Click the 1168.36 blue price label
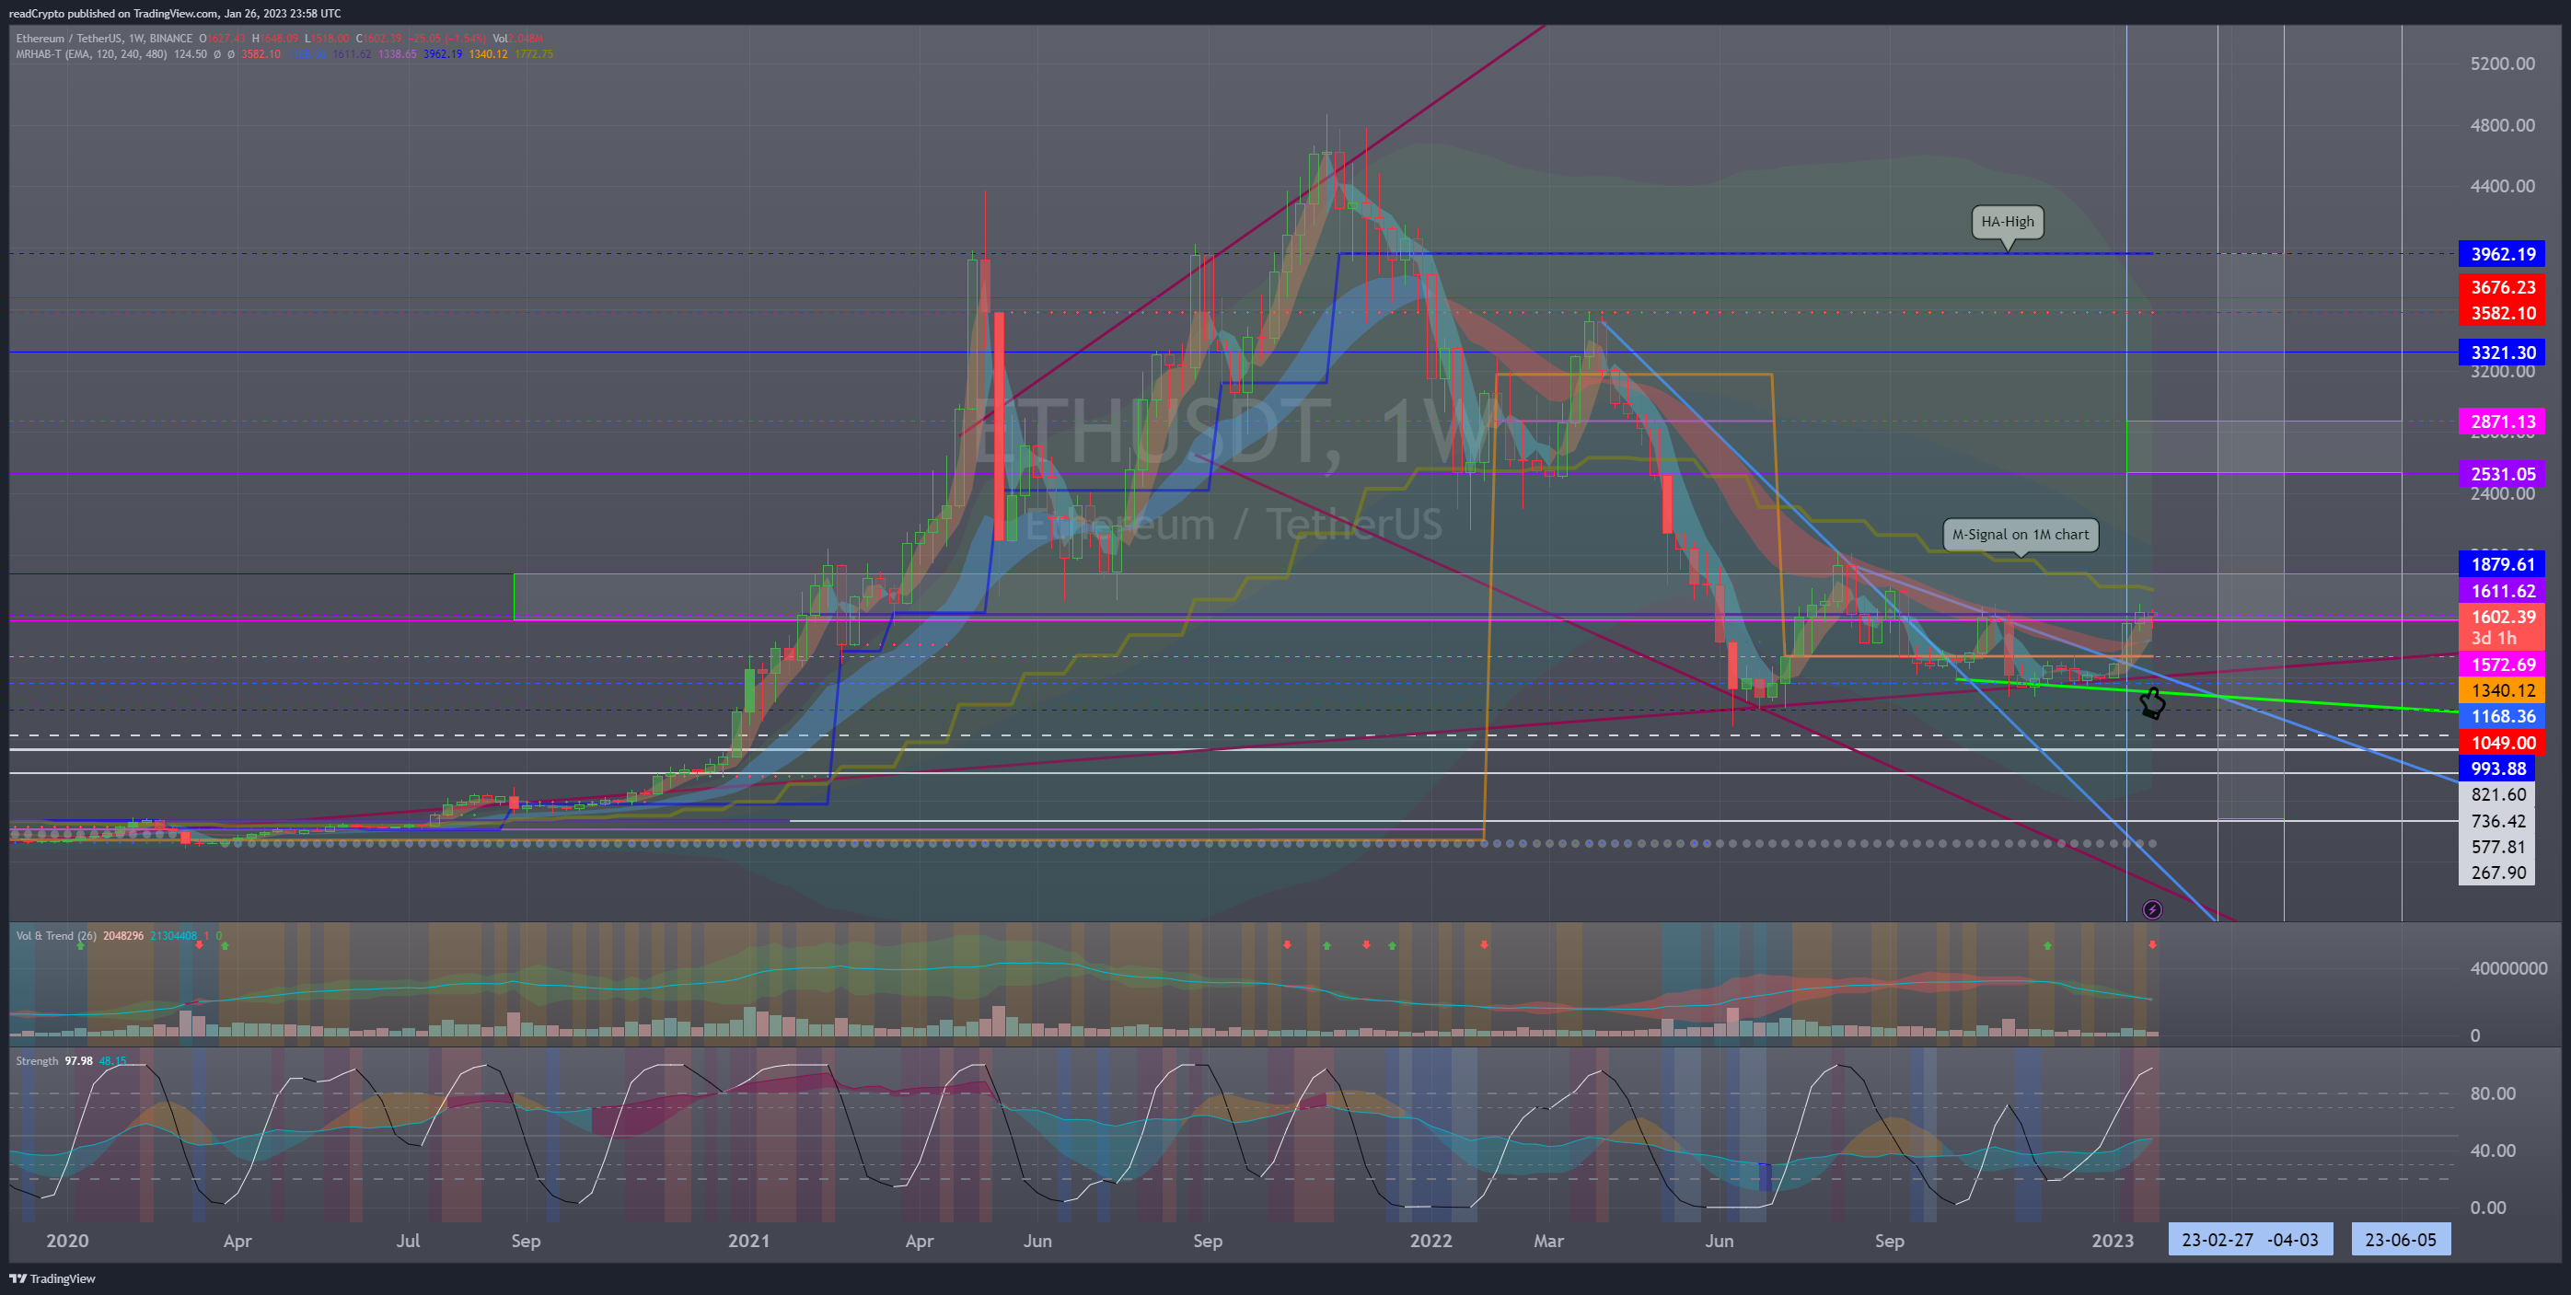This screenshot has height=1295, width=2571. (2501, 716)
